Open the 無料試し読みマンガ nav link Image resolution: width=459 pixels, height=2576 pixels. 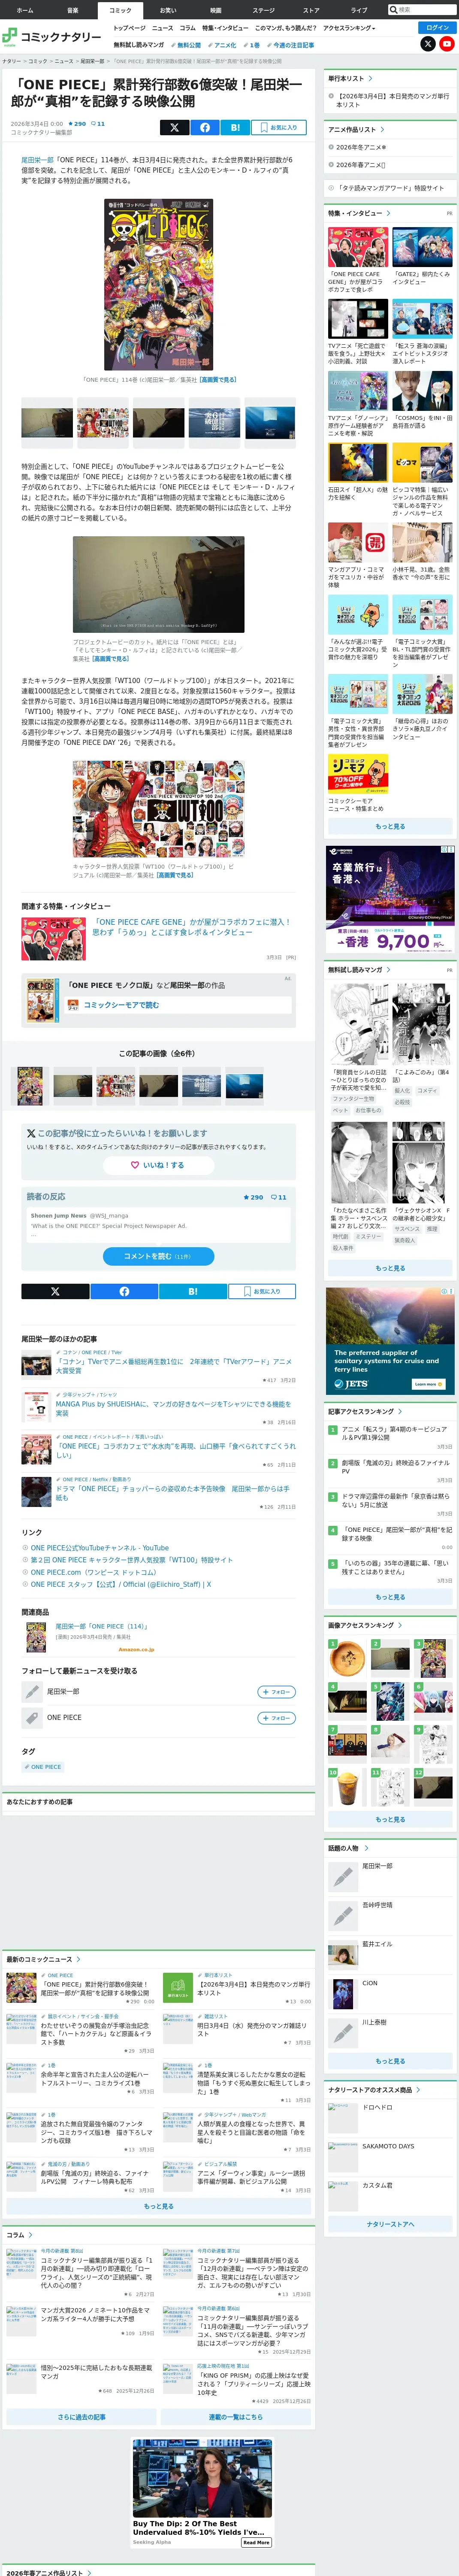click(x=139, y=45)
